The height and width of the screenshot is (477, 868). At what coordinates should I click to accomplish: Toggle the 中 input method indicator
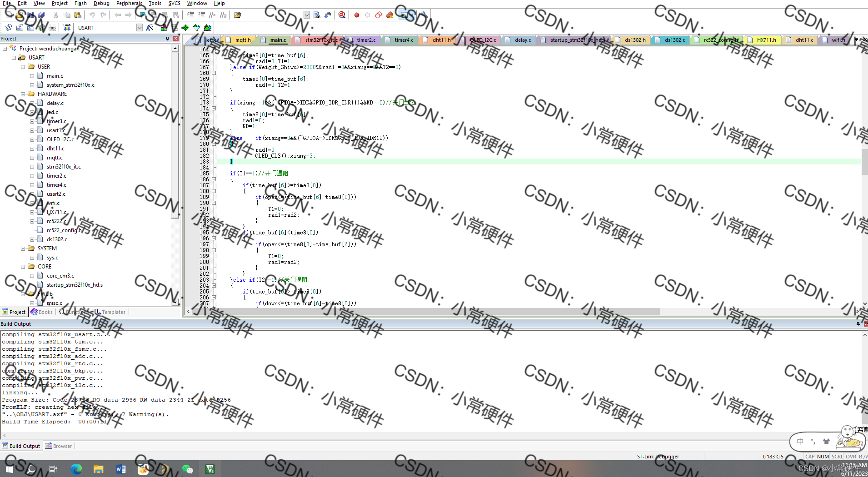(799, 441)
